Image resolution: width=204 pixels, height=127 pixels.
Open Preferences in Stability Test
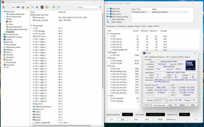click(171, 119)
